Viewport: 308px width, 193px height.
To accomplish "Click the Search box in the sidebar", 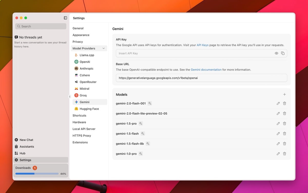I will point(41,26).
